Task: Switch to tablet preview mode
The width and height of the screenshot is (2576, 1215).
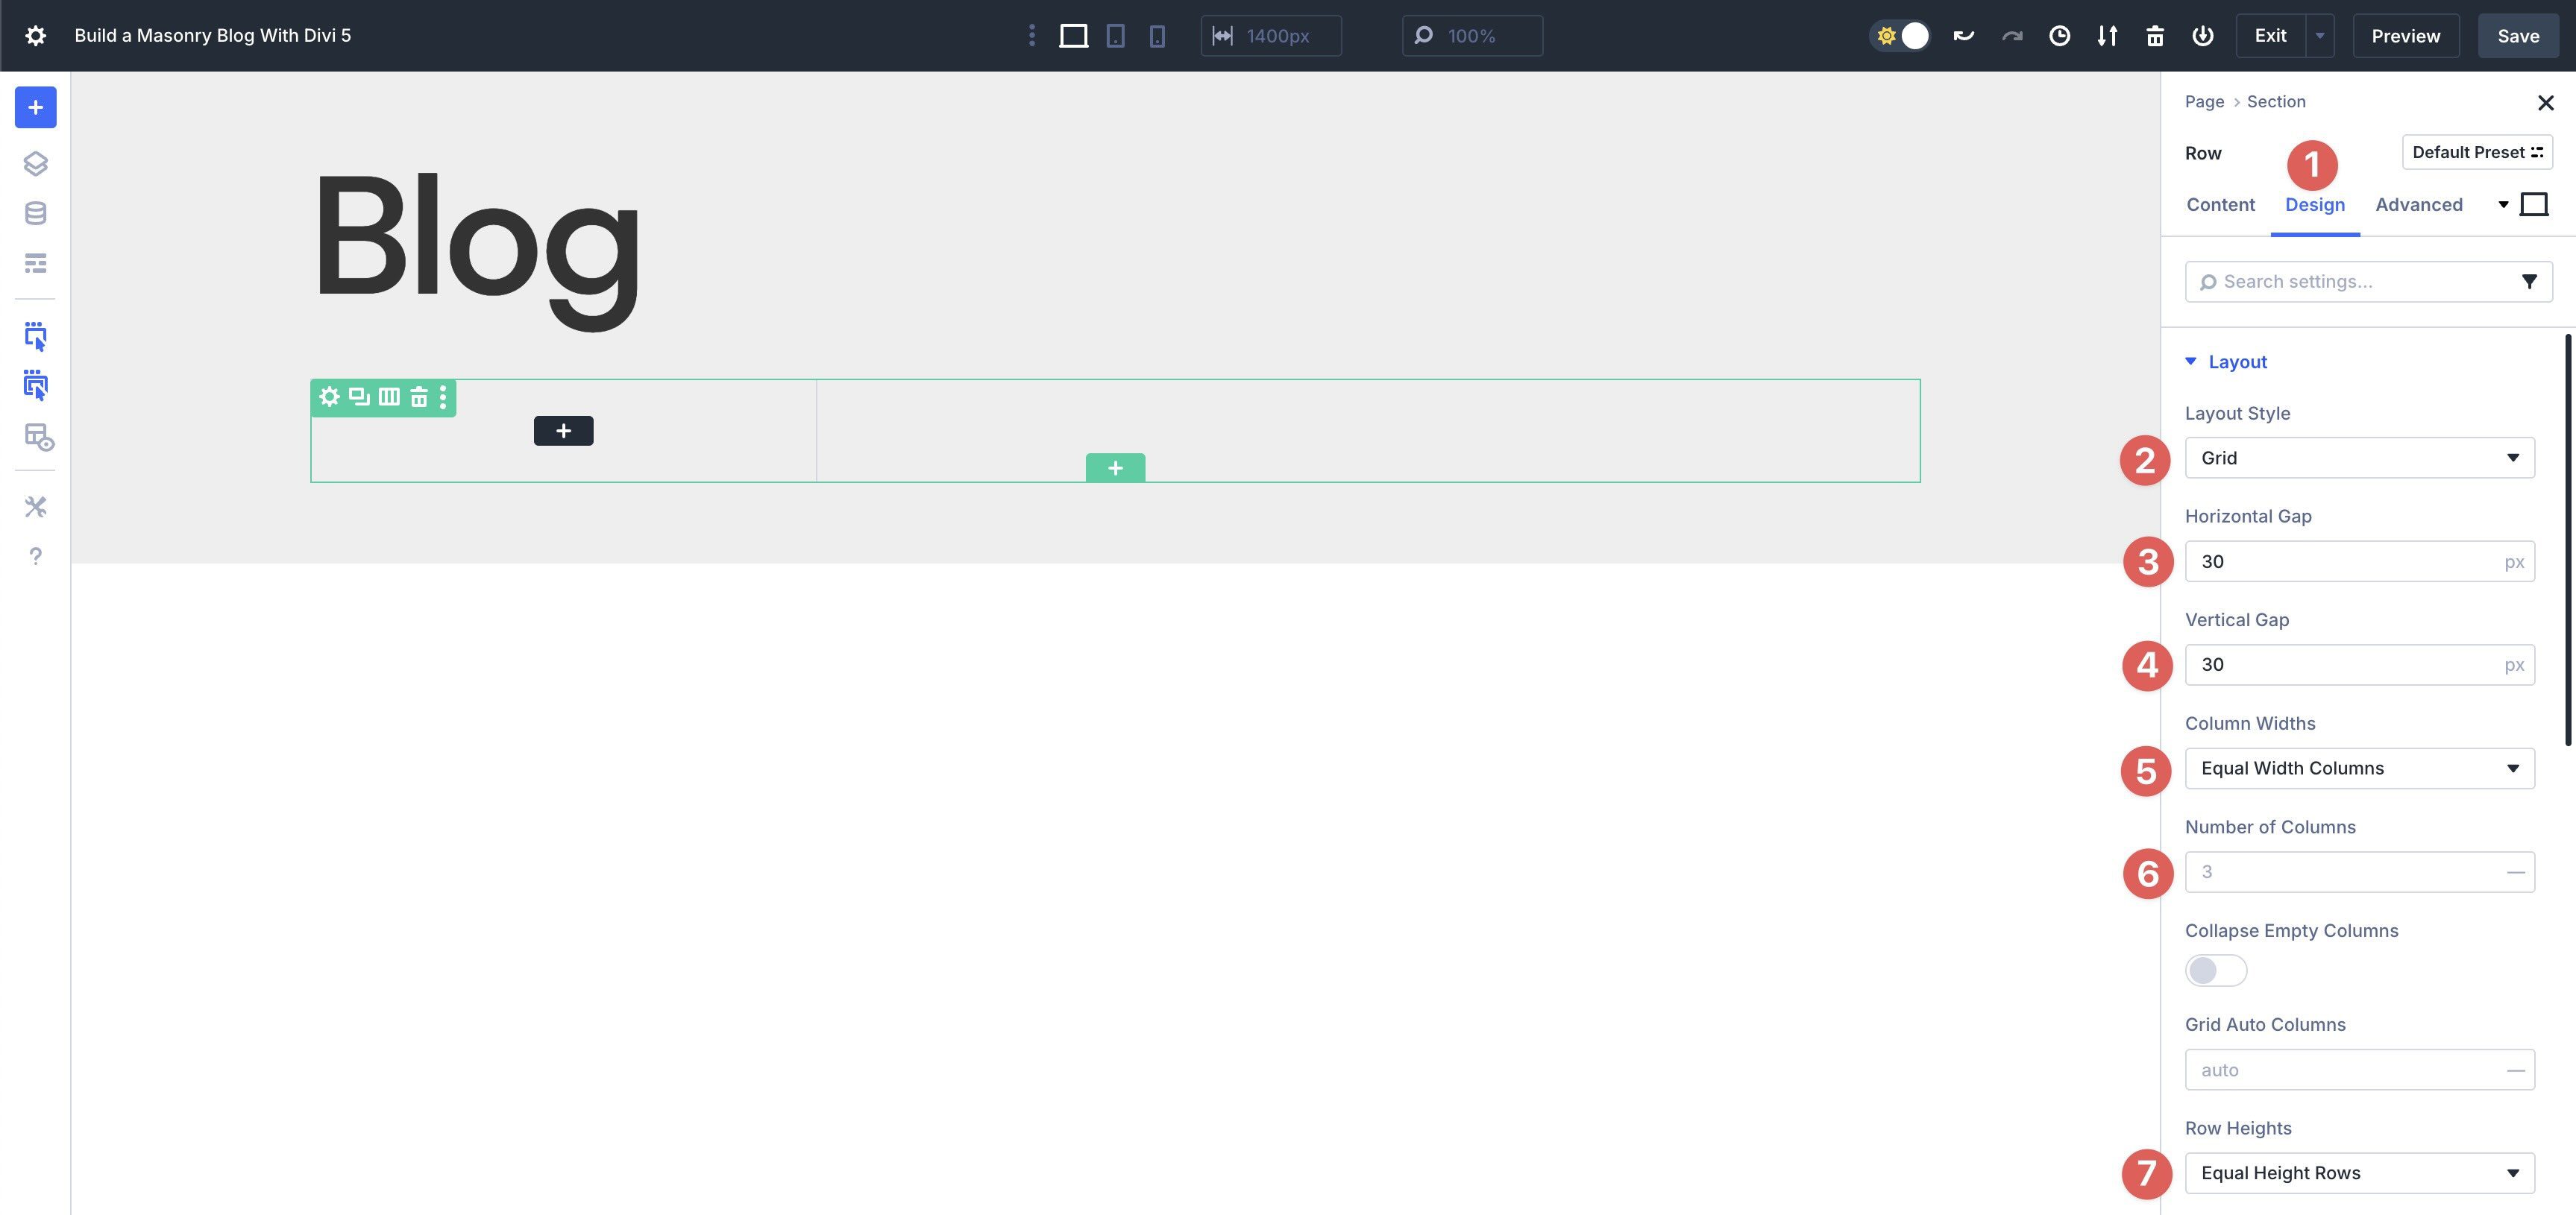Action: click(x=1115, y=35)
